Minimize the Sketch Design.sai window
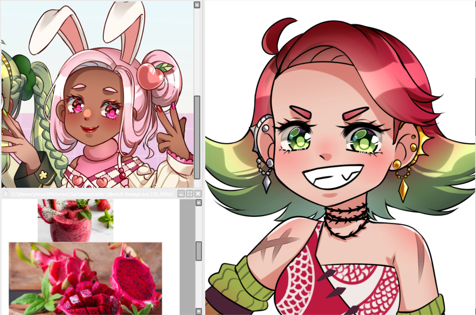The width and height of the screenshot is (476, 315). tap(181, 194)
